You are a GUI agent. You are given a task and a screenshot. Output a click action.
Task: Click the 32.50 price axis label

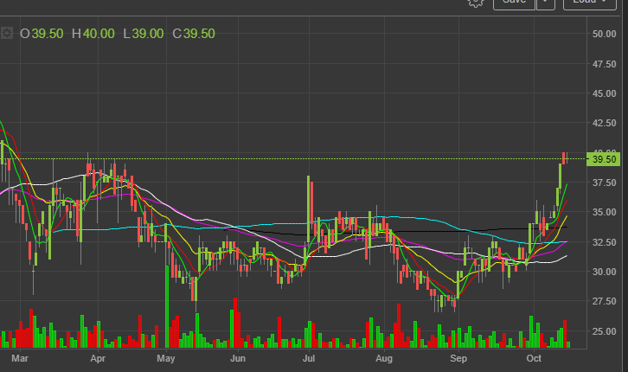pos(604,242)
